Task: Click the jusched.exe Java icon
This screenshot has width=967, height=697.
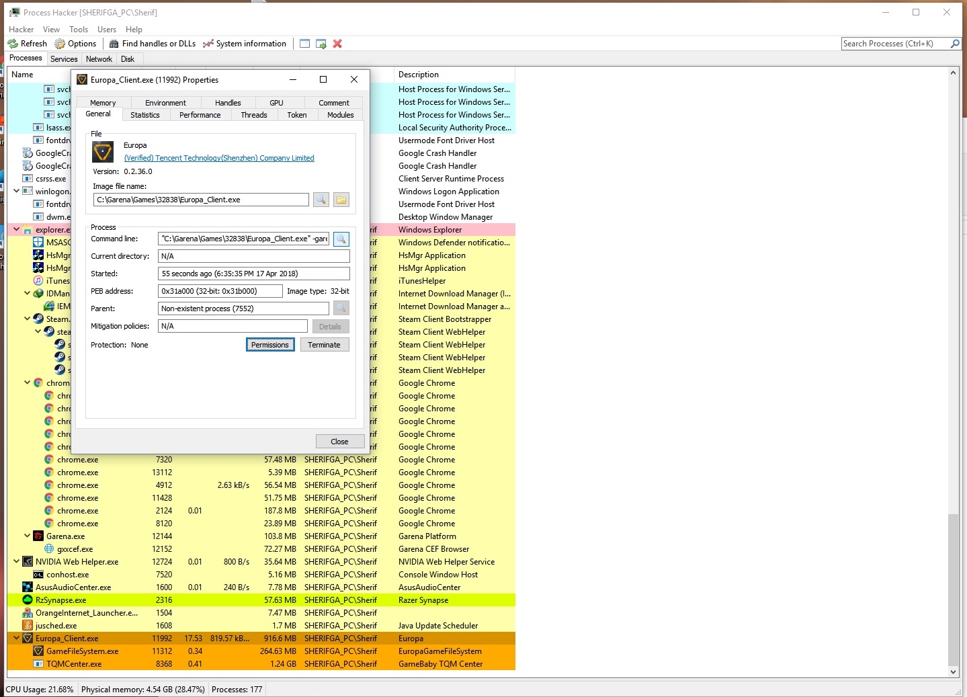Action: coord(28,626)
